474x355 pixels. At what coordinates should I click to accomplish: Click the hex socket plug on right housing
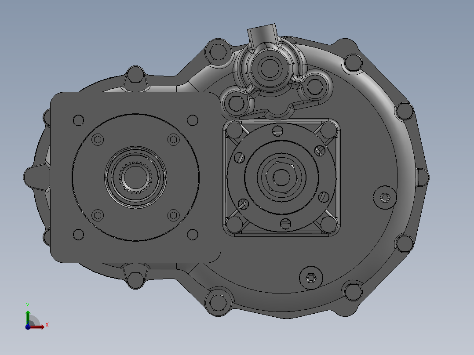[x=384, y=198]
